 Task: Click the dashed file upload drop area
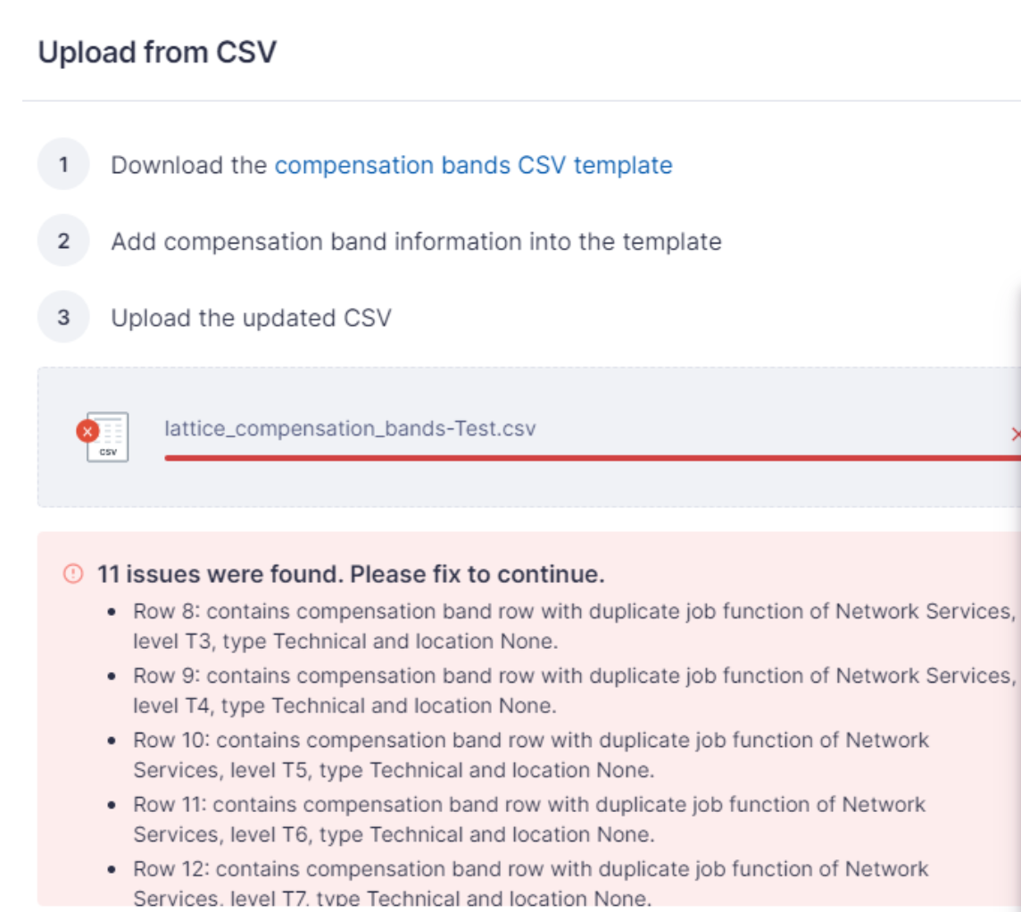point(528,436)
